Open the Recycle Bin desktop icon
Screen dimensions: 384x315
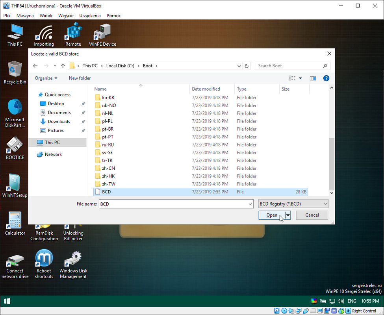click(x=15, y=72)
